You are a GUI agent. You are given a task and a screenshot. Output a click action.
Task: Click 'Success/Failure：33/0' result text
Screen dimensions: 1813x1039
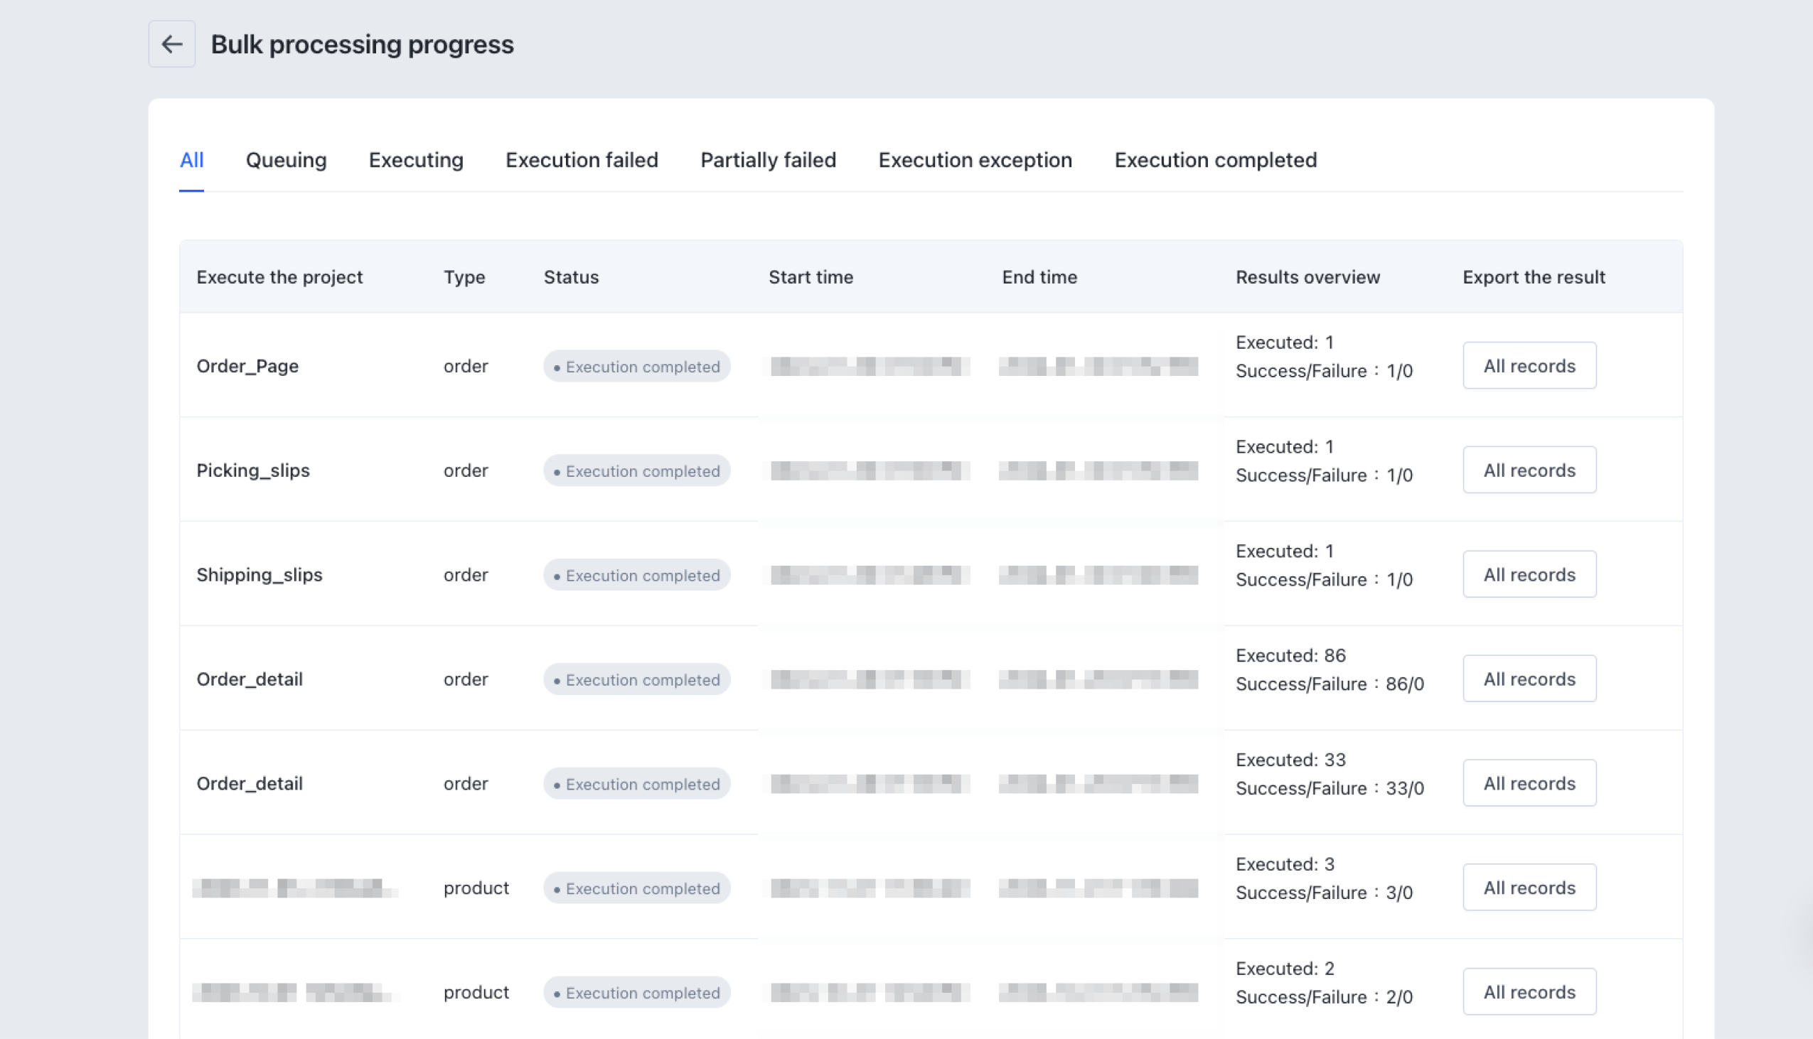(1330, 788)
